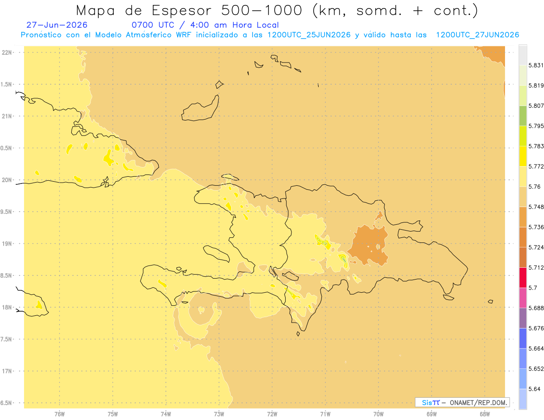This screenshot has width=544, height=420.
Task: Click the "22N" latitude label
Action: click(x=7, y=53)
